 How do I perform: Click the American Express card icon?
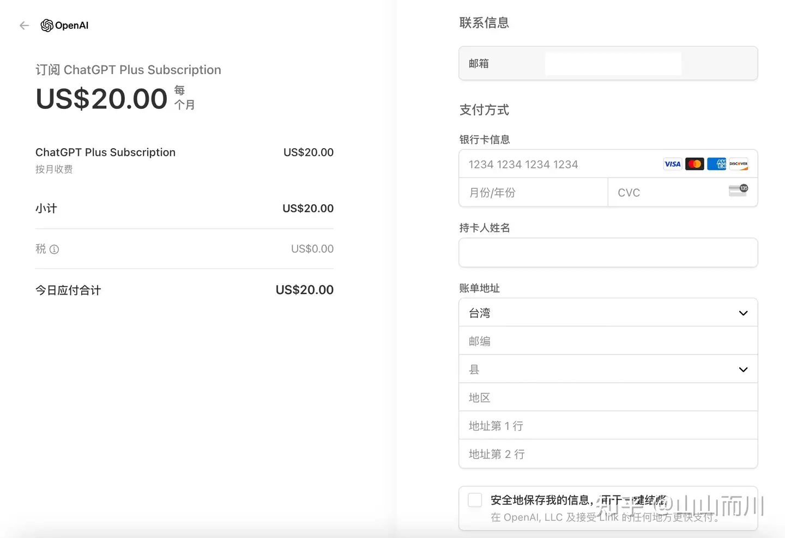pyautogui.click(x=717, y=164)
